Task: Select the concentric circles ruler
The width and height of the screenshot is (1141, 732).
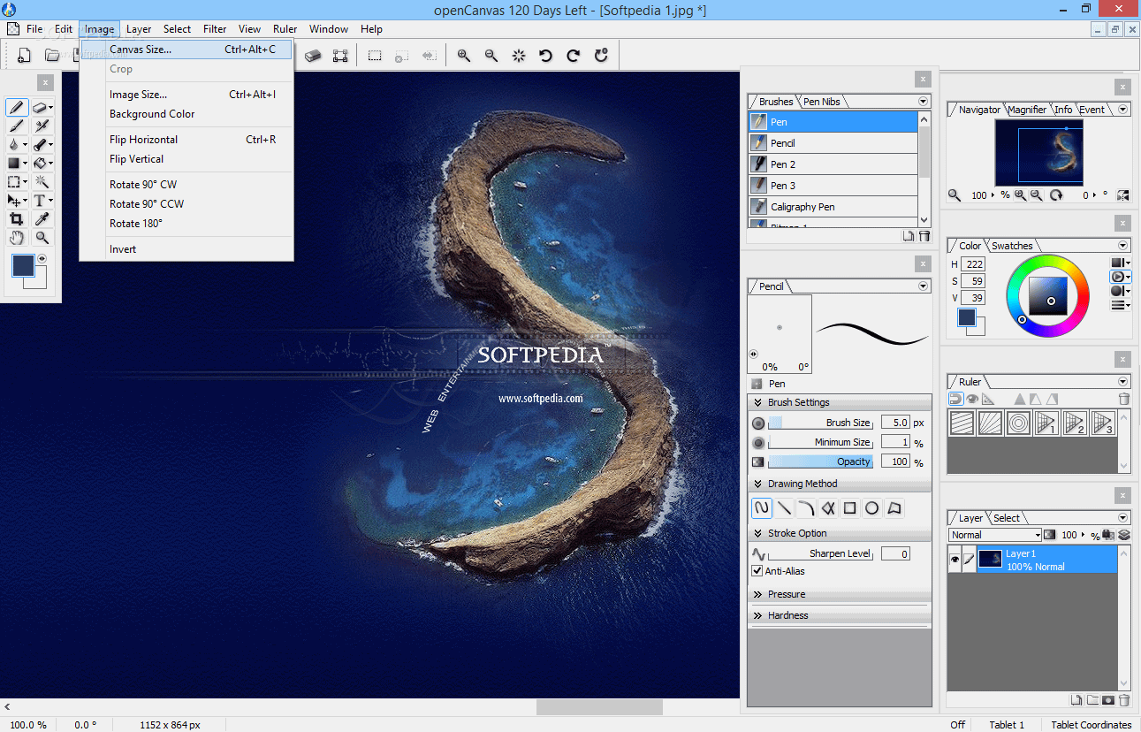Action: 1018,423
